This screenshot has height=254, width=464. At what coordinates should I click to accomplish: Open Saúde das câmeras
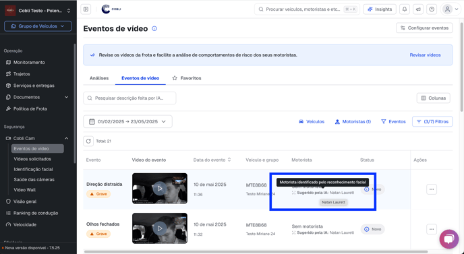point(34,179)
